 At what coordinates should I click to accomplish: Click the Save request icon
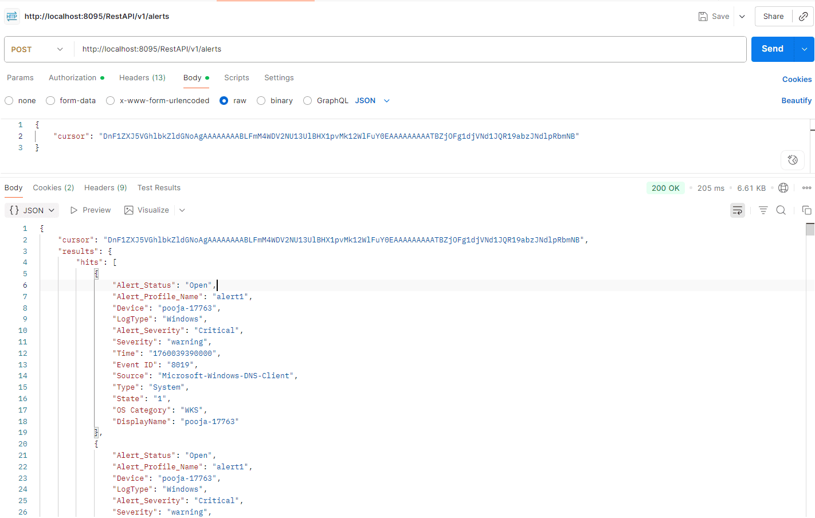(x=703, y=16)
